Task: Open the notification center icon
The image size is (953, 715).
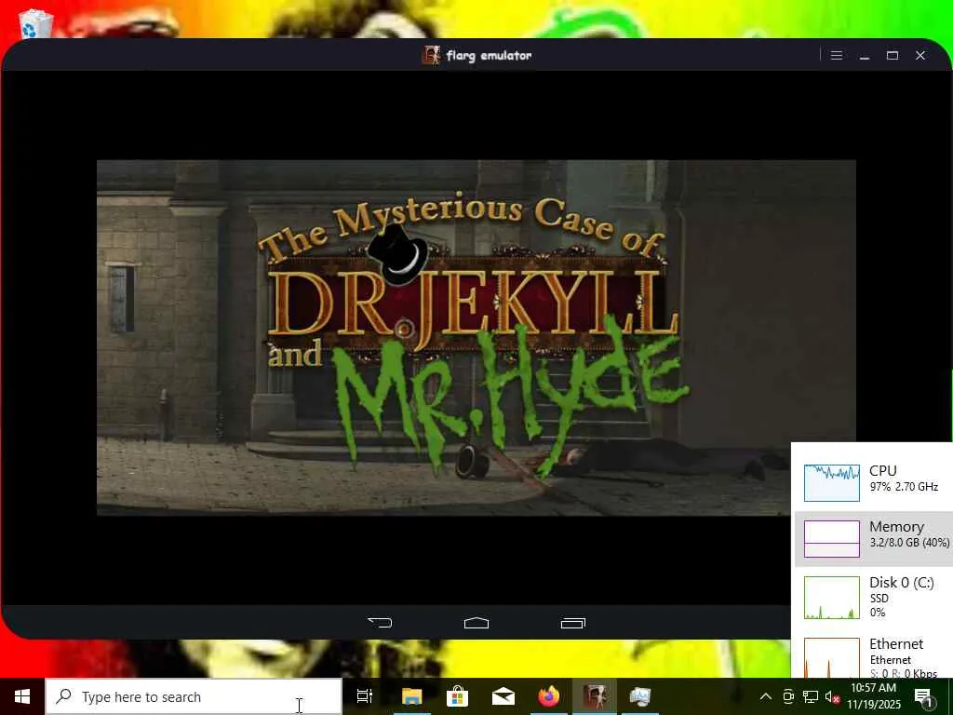Action: 924,697
